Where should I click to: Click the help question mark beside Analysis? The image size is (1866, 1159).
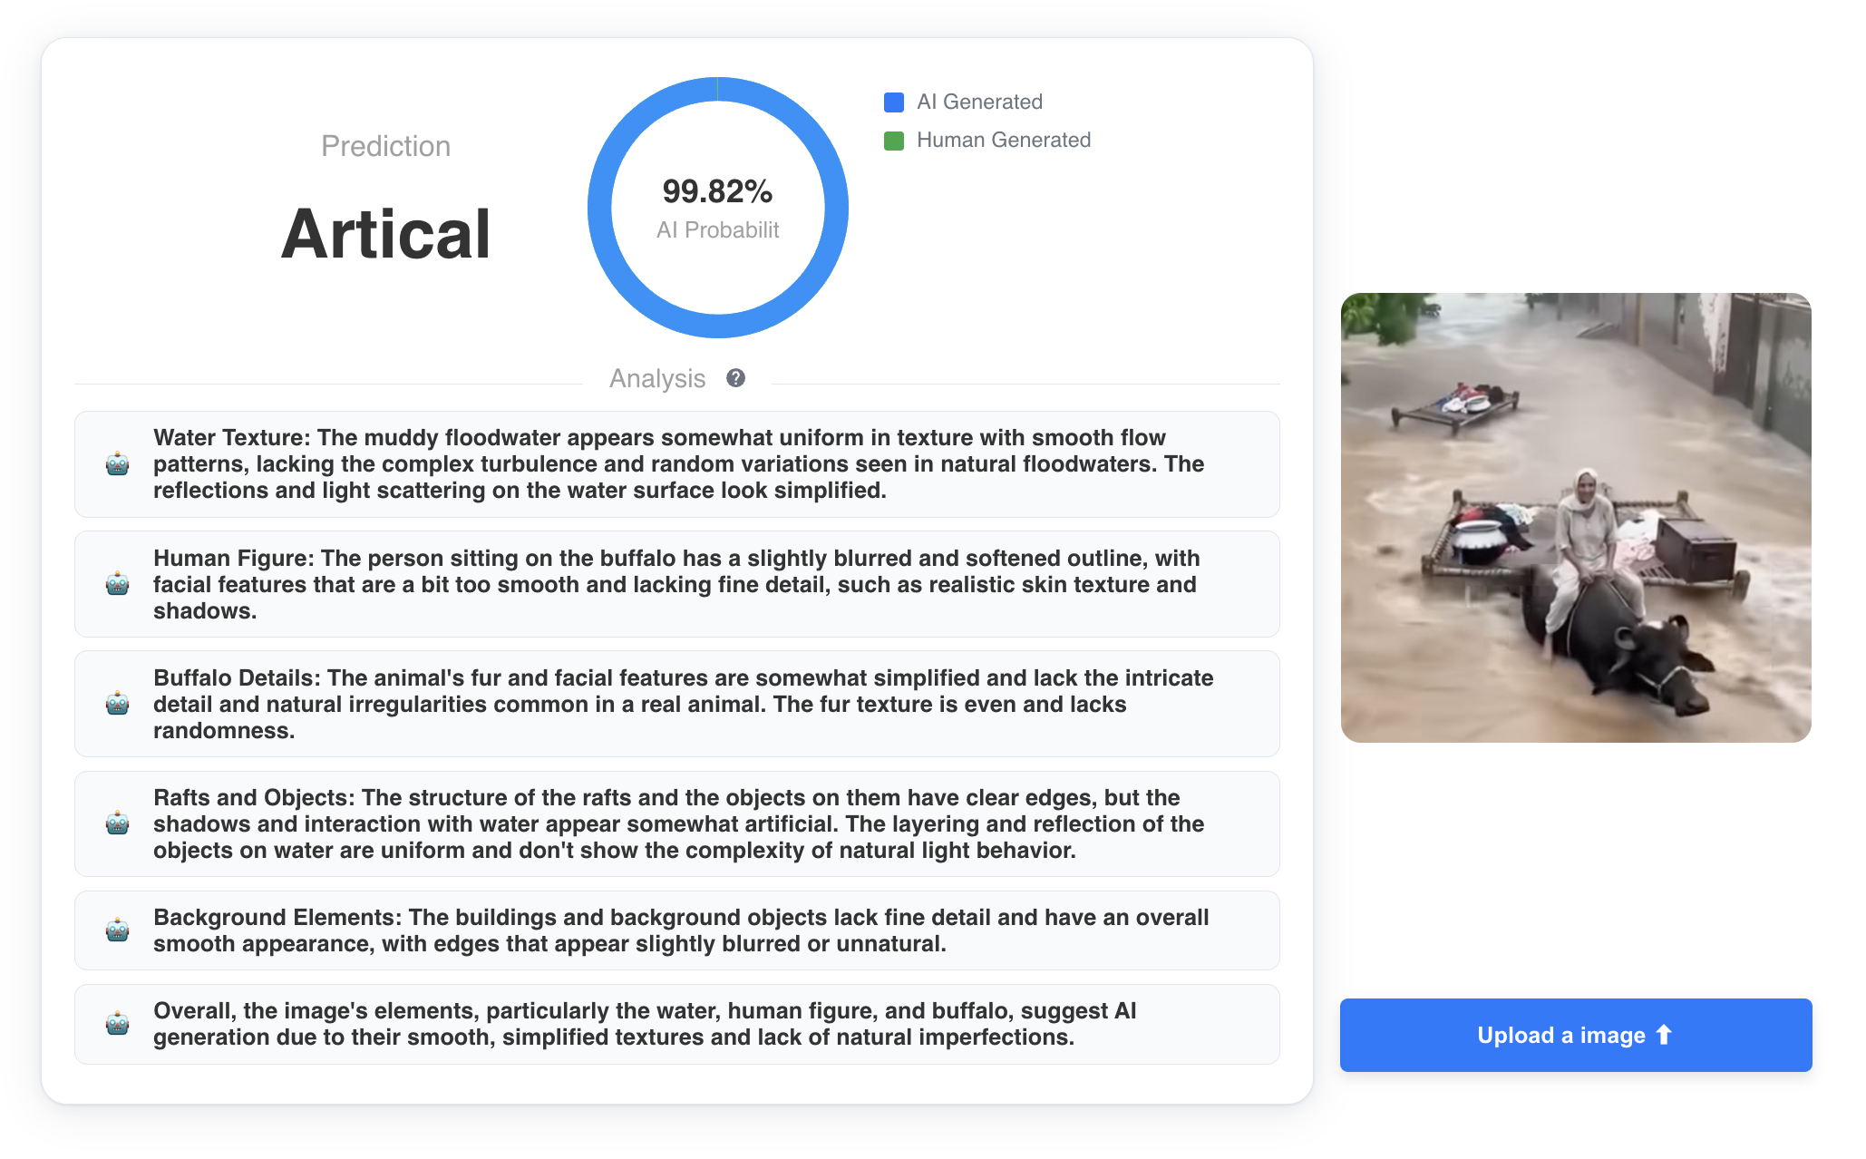pos(735,378)
